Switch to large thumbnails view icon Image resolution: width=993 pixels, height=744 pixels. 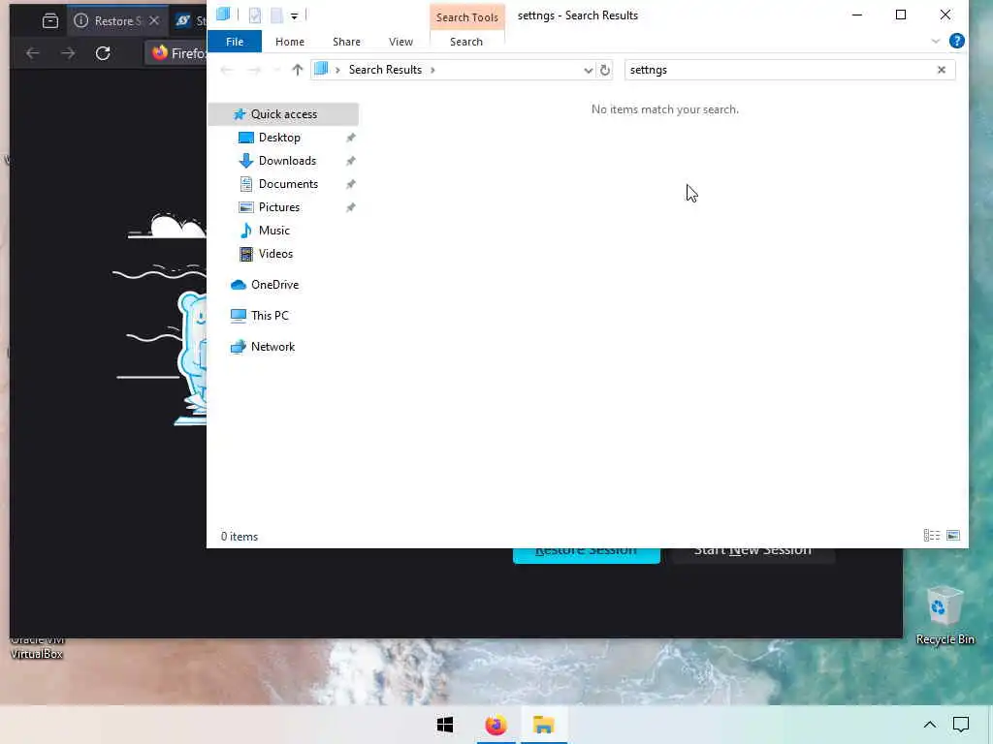(953, 536)
